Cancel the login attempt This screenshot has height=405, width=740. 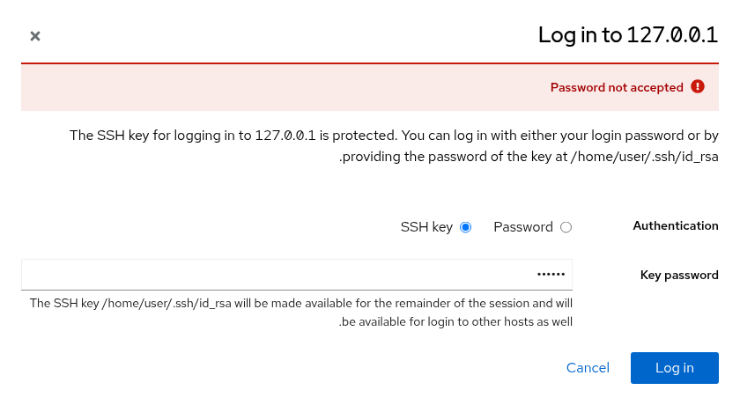click(x=588, y=368)
